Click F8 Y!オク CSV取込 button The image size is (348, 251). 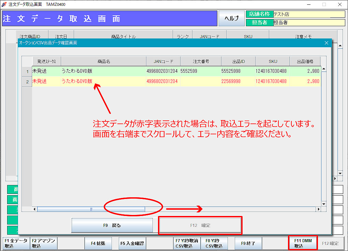click(x=214, y=244)
